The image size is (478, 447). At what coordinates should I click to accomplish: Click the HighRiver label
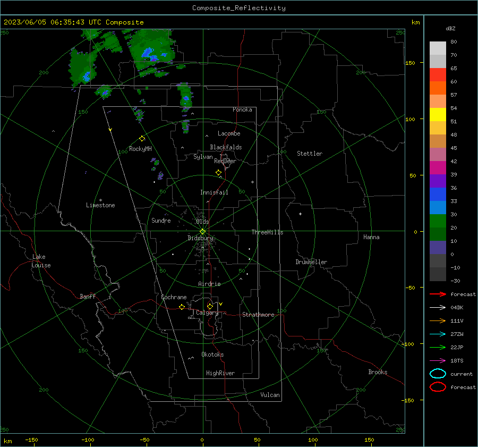[x=220, y=373]
